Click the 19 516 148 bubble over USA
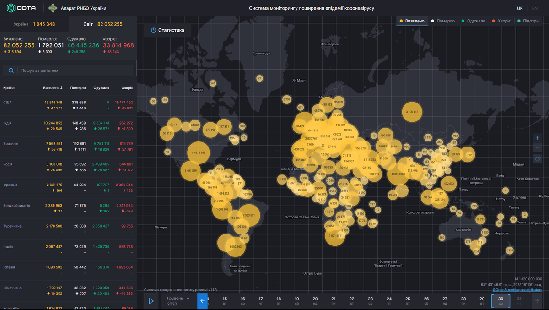The width and height of the screenshot is (549, 310). point(199,152)
